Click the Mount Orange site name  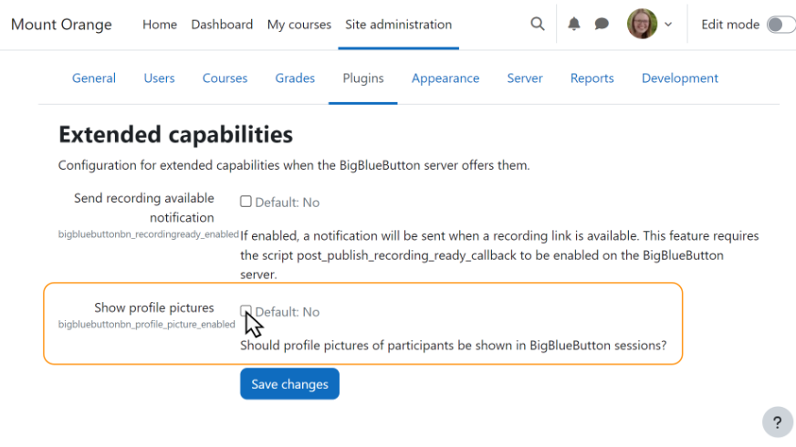pyautogui.click(x=60, y=25)
